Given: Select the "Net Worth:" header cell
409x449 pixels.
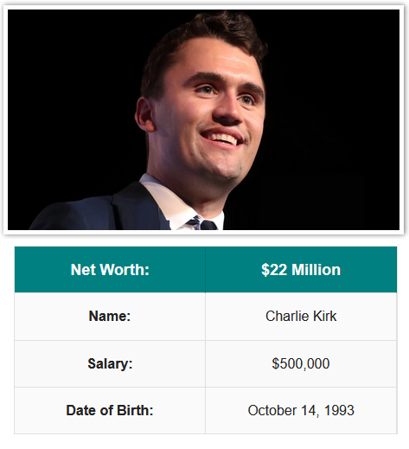Looking at the screenshot, I should pyautogui.click(x=110, y=270).
